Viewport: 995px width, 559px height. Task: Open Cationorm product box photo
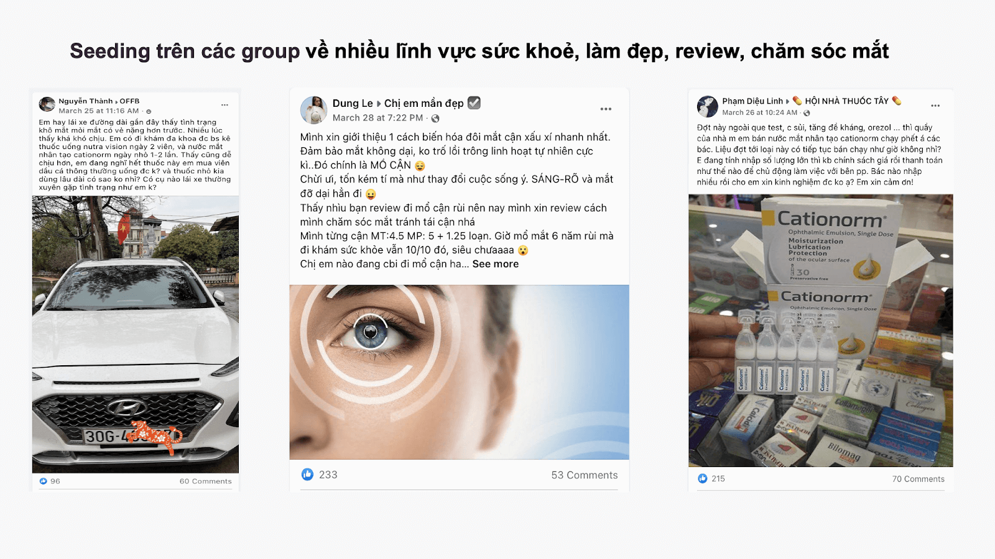[x=821, y=330]
